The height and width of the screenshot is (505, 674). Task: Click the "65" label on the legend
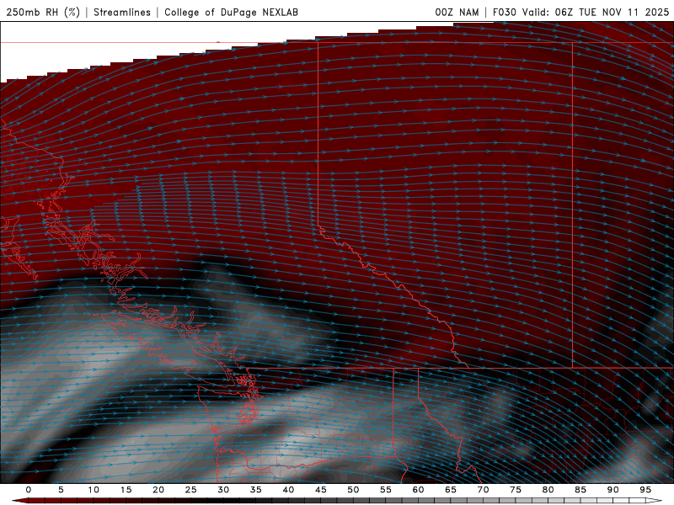451,490
